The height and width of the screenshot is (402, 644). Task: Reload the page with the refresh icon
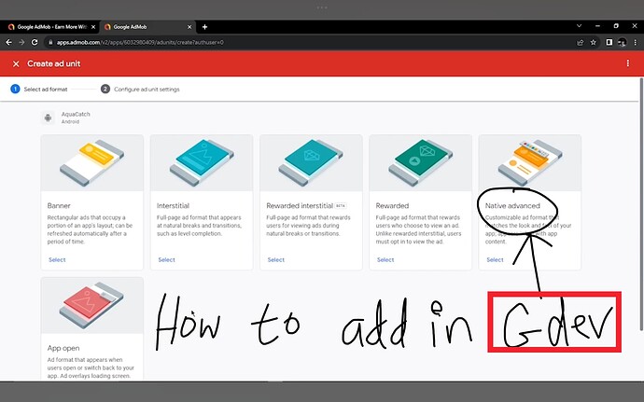35,42
